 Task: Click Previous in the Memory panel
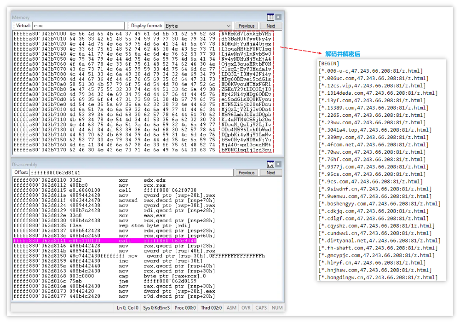pyautogui.click(x=247, y=26)
